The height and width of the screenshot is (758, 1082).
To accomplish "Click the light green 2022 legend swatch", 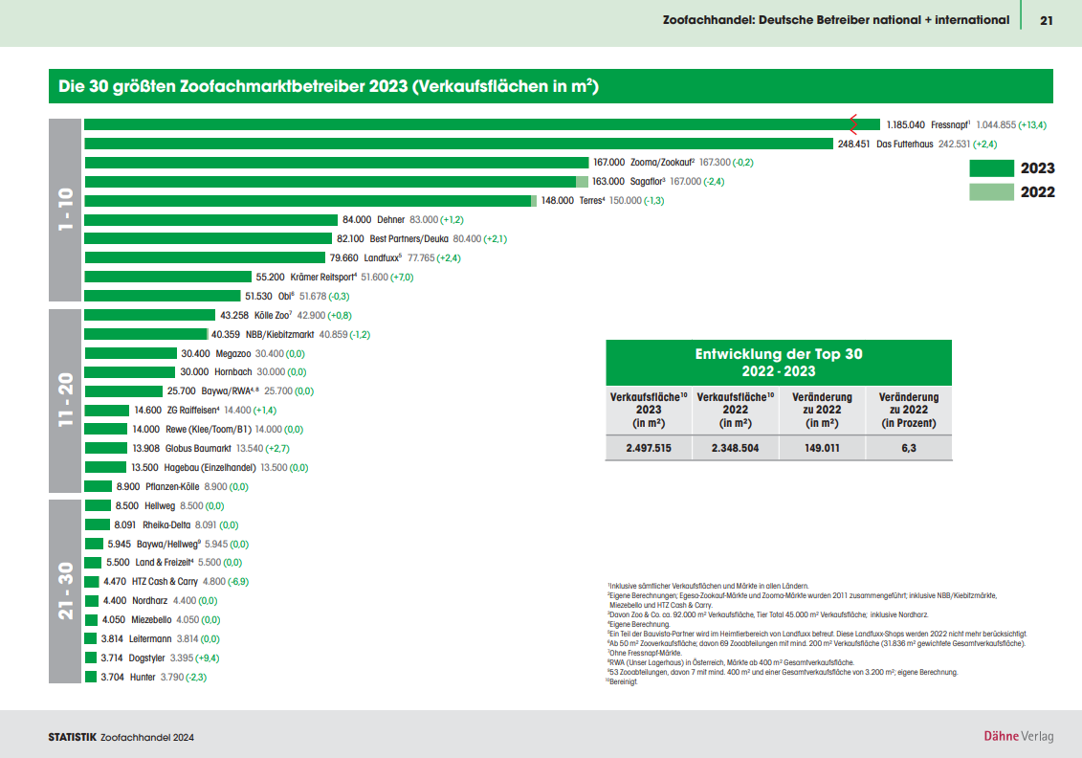I will (992, 192).
